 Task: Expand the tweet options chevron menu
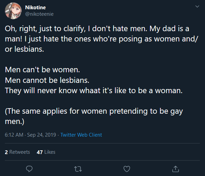[x=197, y=7]
